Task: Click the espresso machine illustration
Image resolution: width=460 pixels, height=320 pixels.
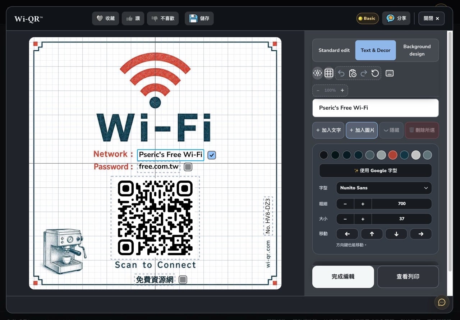Action: pyautogui.click(x=65, y=251)
